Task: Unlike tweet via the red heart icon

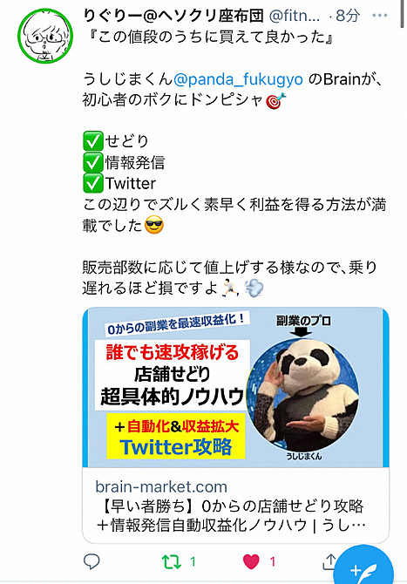Action: (x=251, y=561)
